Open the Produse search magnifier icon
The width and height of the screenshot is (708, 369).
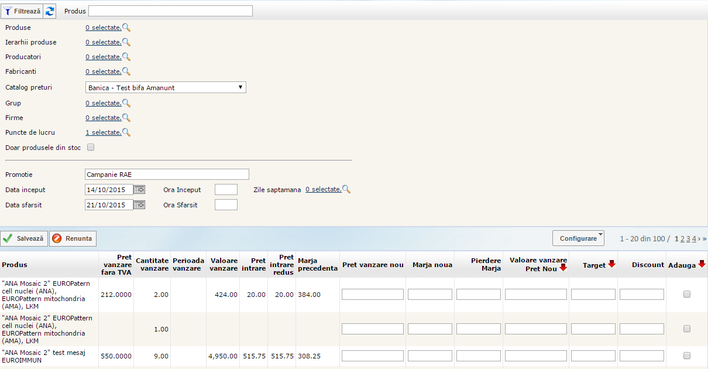point(126,28)
